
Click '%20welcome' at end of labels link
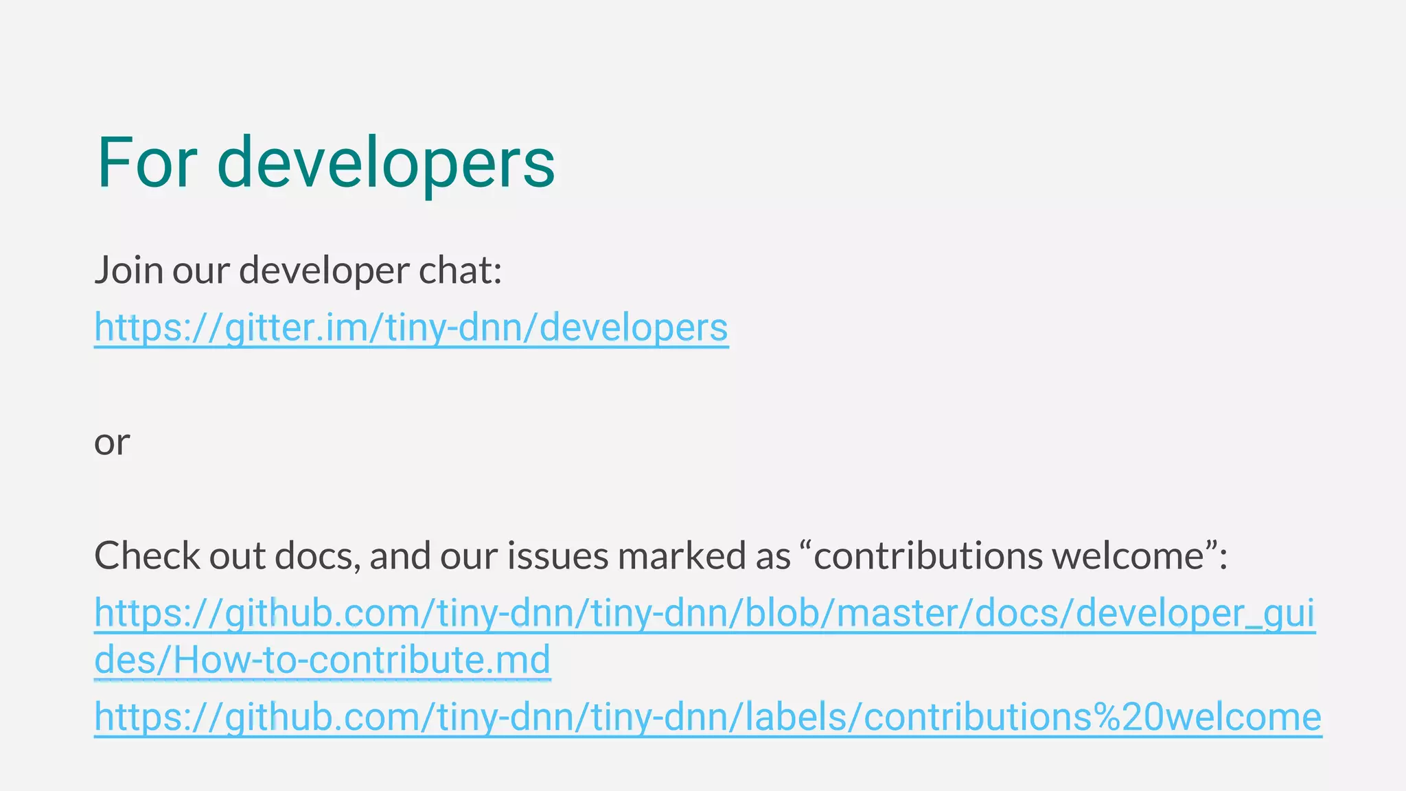tap(1208, 718)
